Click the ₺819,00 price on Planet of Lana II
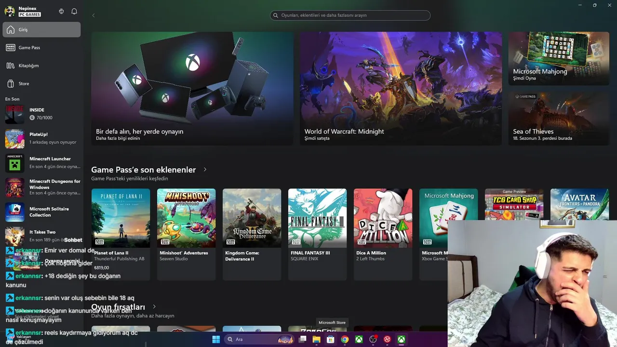Image resolution: width=617 pixels, height=347 pixels. (102, 267)
